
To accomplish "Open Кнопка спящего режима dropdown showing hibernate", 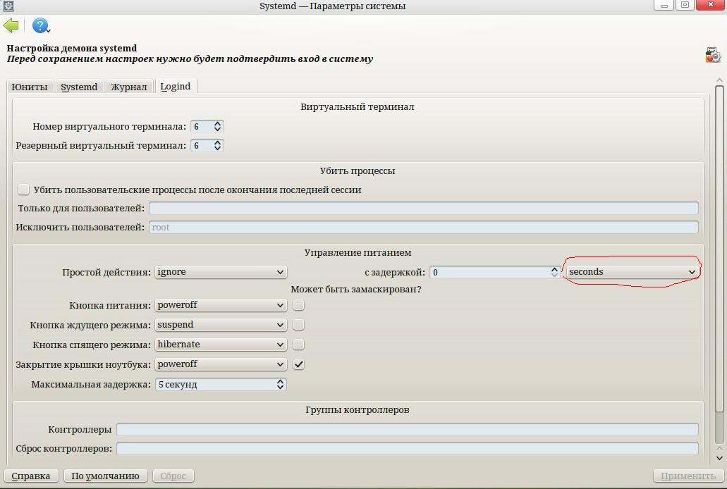I will (x=221, y=345).
